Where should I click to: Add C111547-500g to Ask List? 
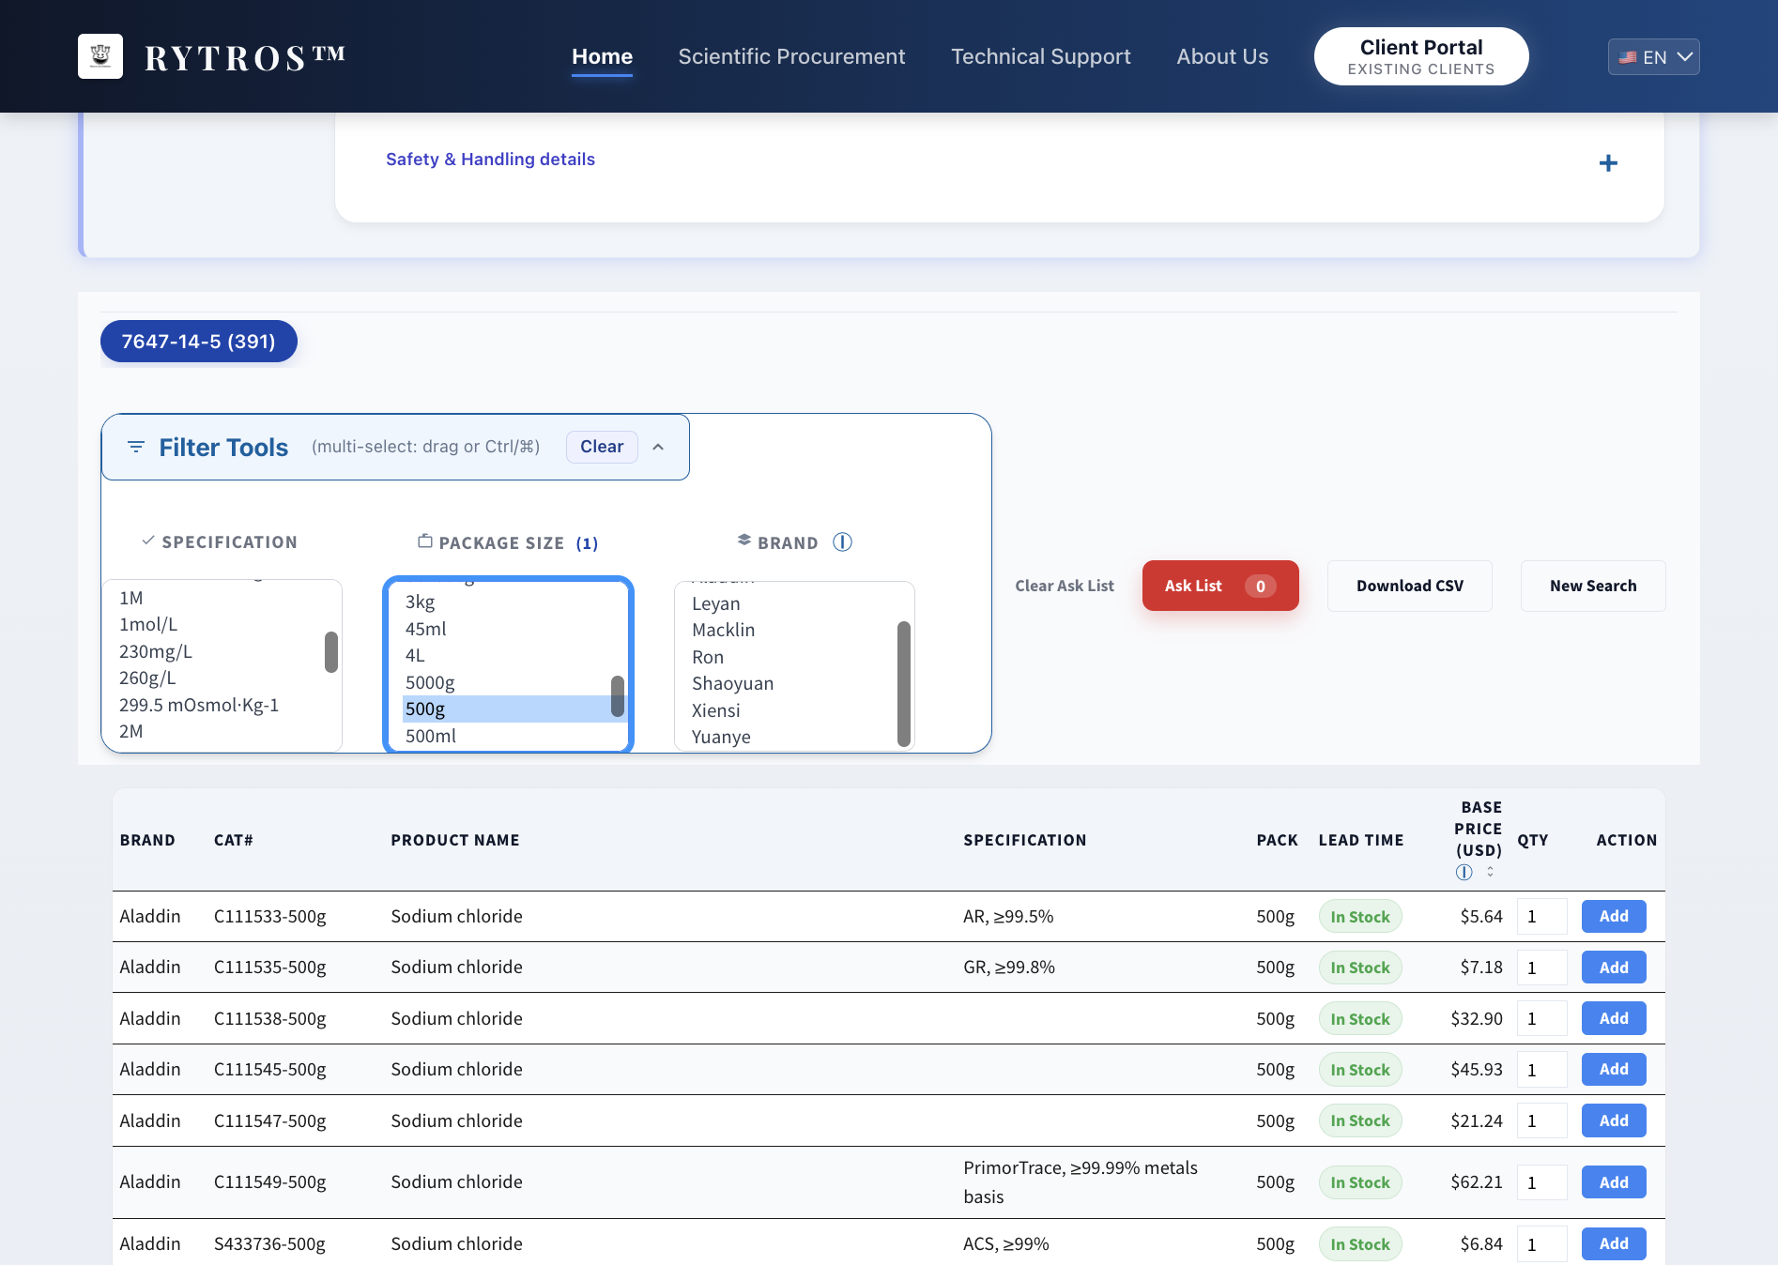click(1614, 1120)
